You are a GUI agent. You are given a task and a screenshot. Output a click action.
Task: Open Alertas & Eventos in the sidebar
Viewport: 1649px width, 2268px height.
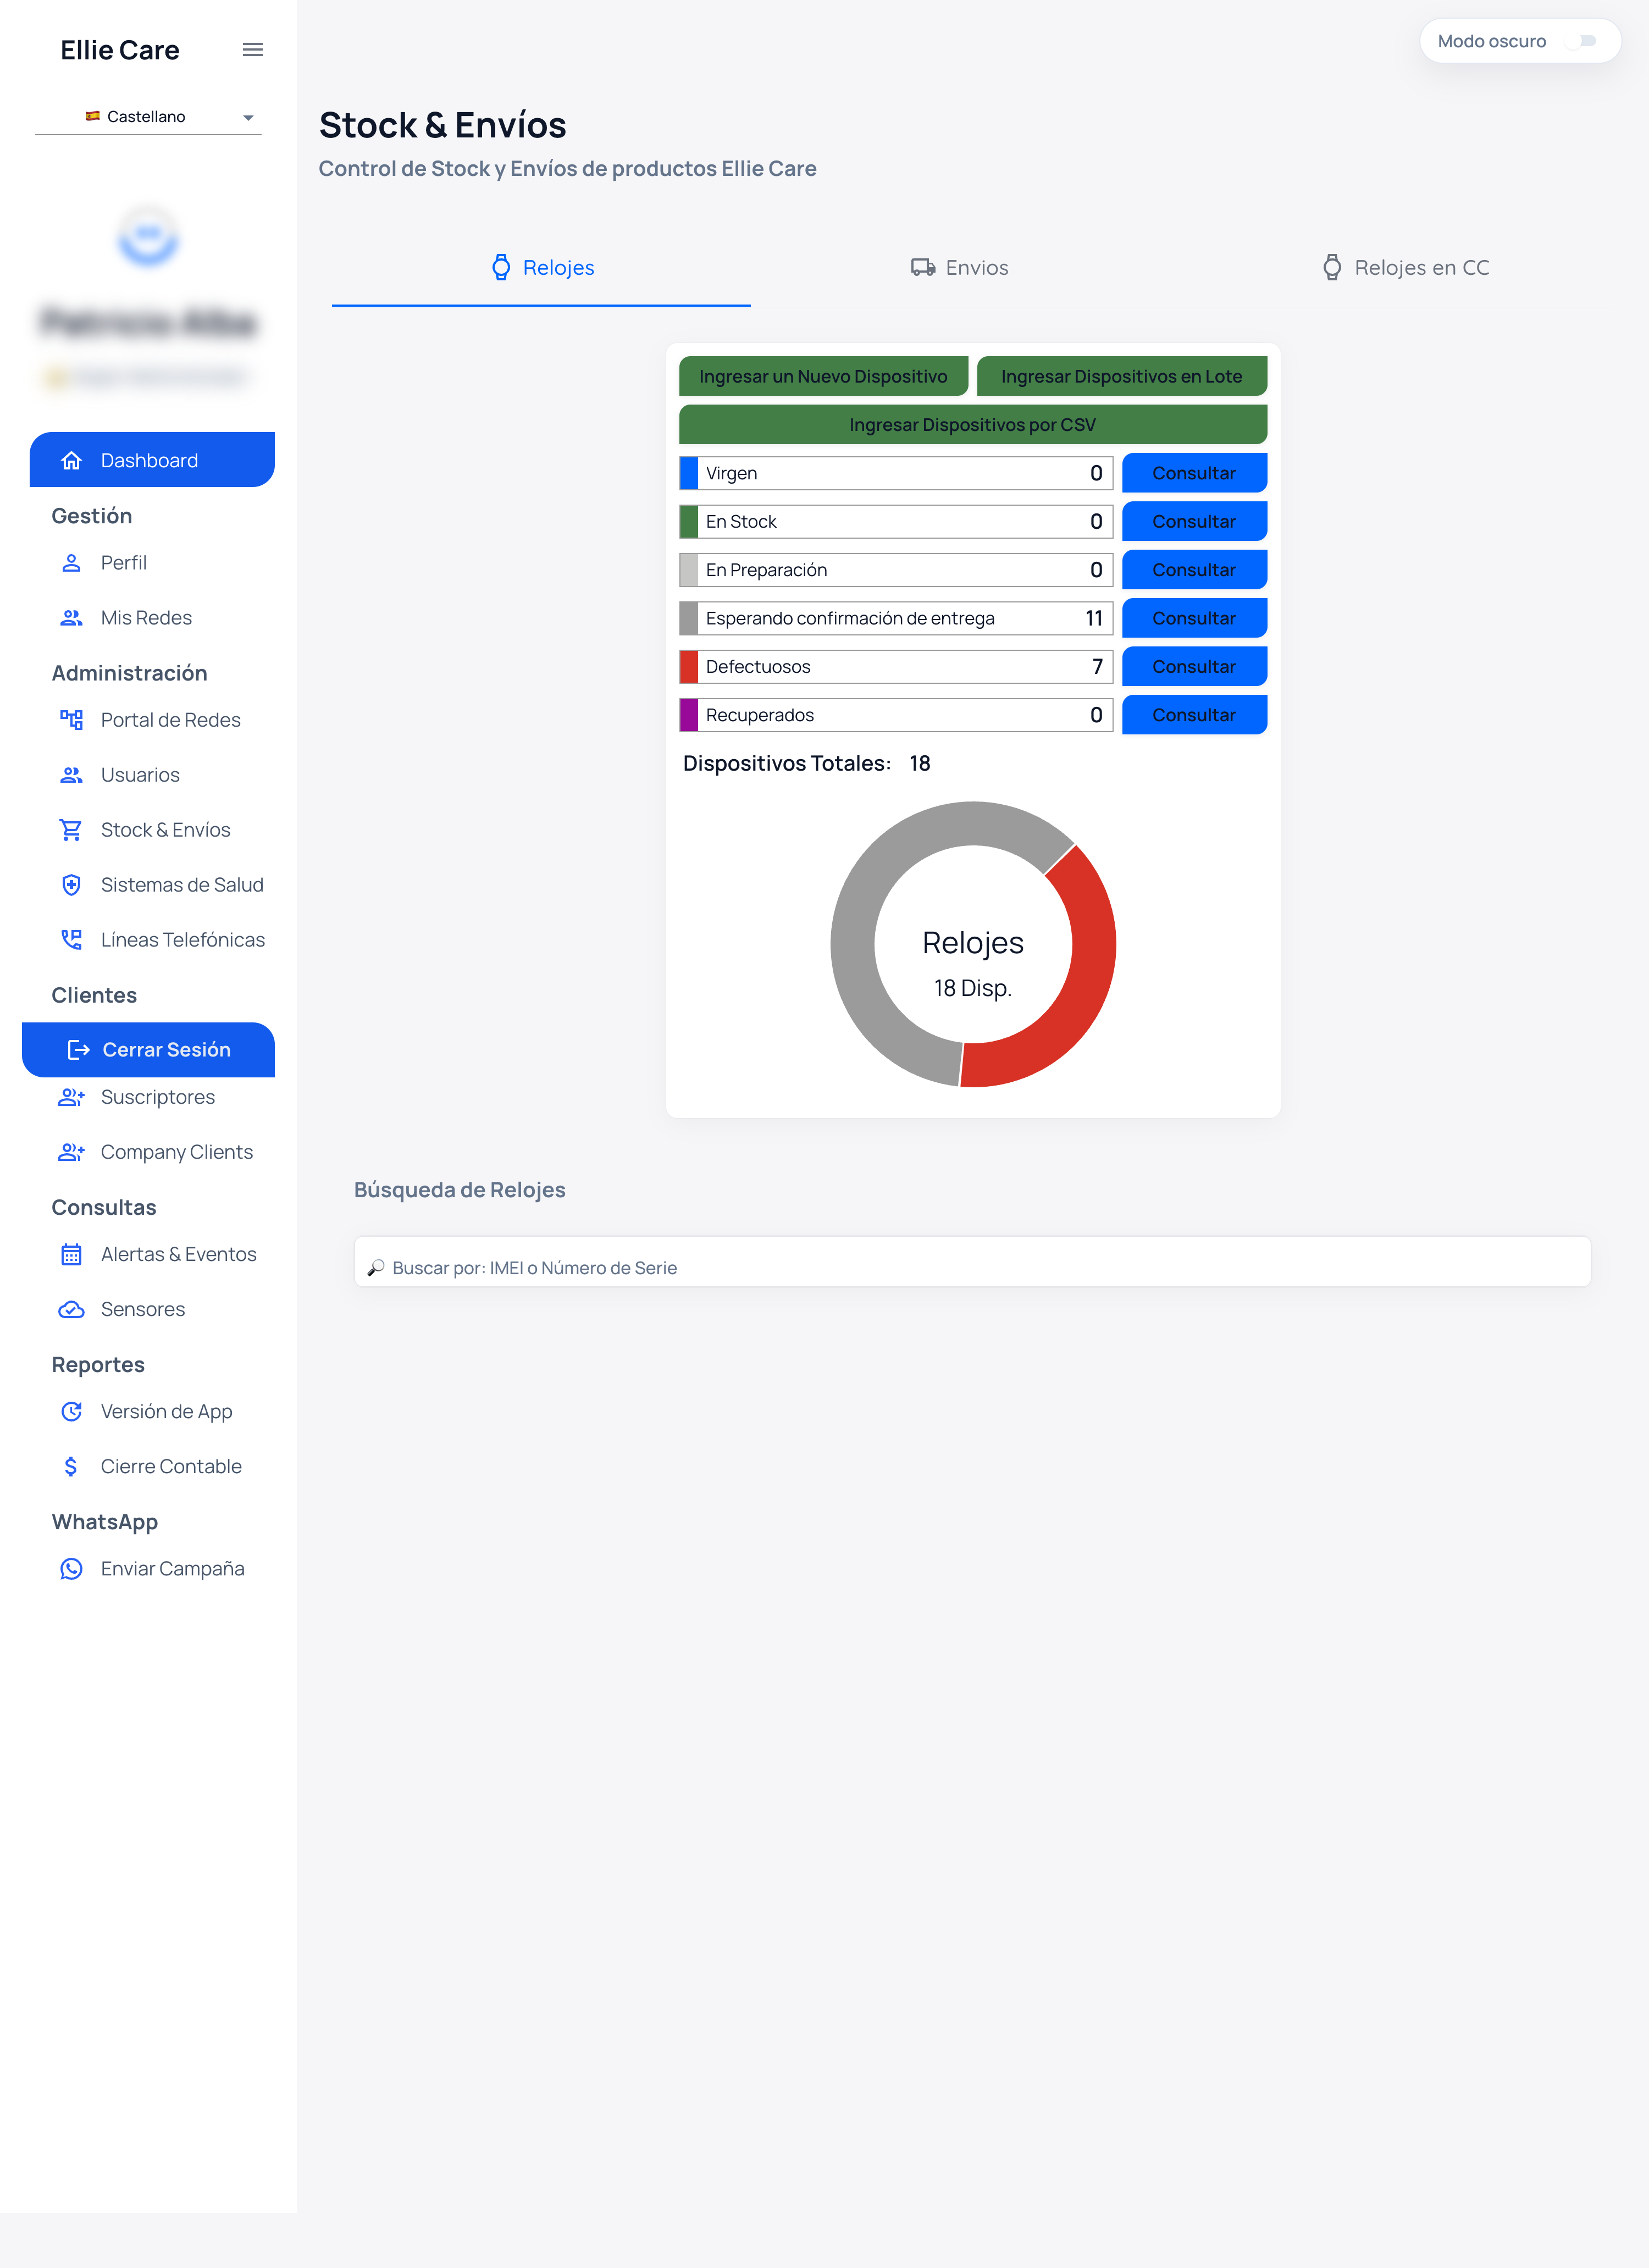(x=152, y=1254)
